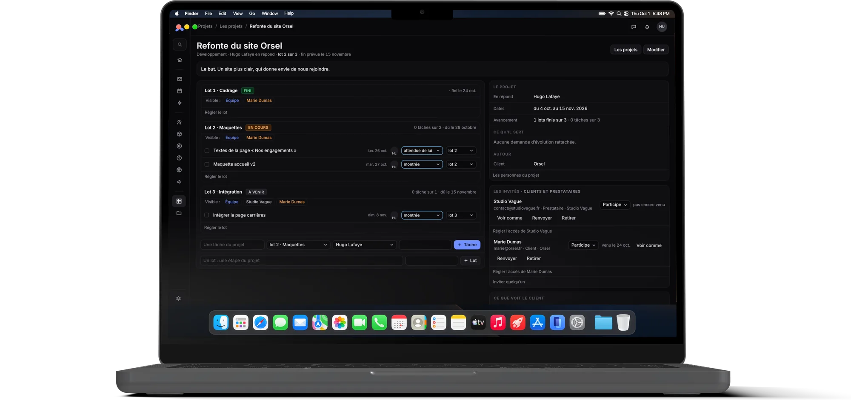Click 'Un lot : une étape du projet' field
This screenshot has width=851, height=400.
click(302, 261)
